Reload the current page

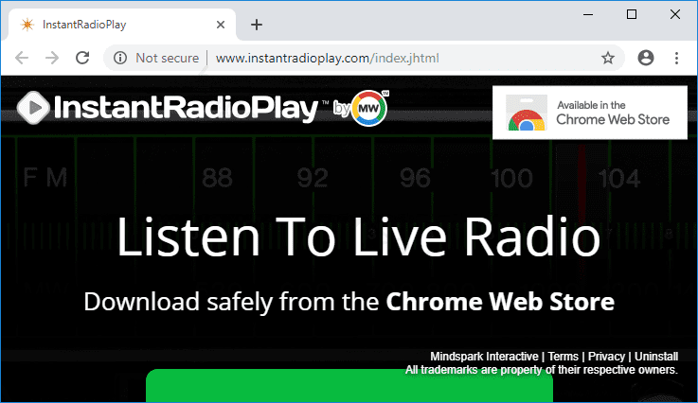[x=82, y=58]
